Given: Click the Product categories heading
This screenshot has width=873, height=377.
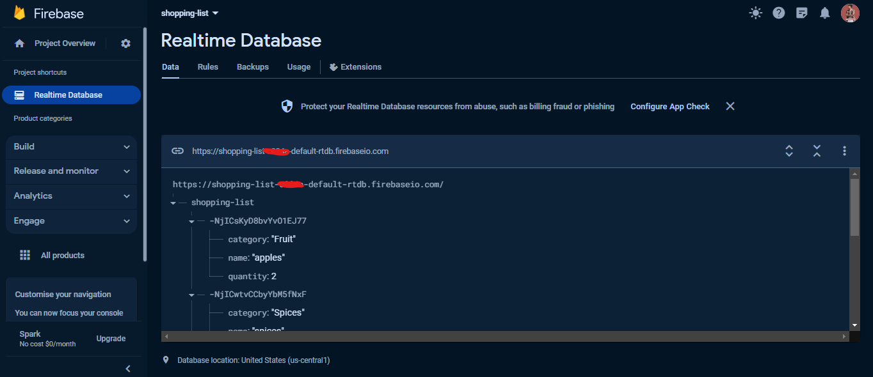Looking at the screenshot, I should (x=43, y=119).
